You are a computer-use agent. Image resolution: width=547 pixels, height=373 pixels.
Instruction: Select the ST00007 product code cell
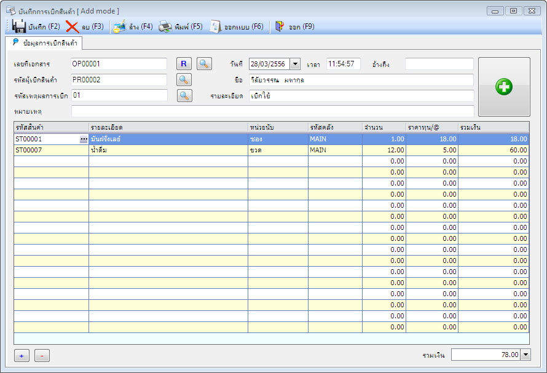click(51, 150)
